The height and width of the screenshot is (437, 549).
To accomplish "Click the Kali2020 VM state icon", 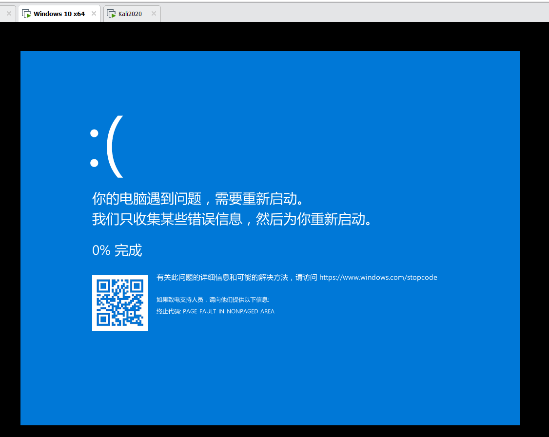I will [112, 14].
